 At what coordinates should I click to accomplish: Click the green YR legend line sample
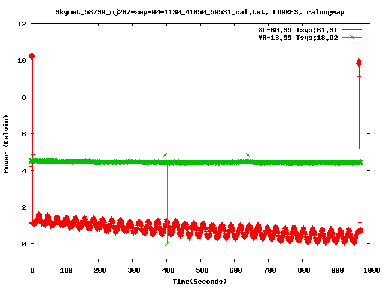[352, 38]
